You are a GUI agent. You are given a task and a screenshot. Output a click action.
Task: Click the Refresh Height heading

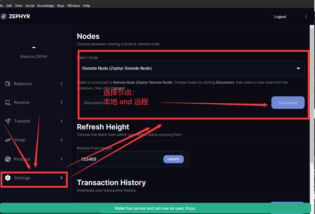[x=103, y=127]
